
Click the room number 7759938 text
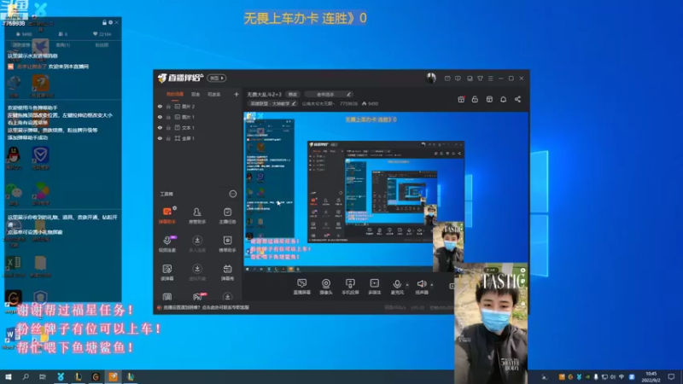348,103
